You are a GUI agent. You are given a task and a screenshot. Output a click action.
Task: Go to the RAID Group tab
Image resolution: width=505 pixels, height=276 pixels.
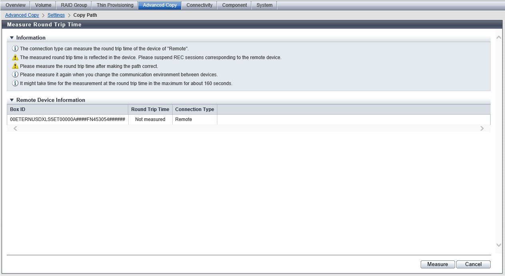click(74, 5)
